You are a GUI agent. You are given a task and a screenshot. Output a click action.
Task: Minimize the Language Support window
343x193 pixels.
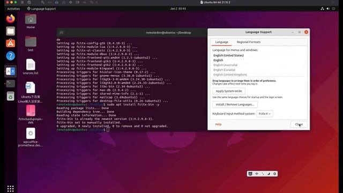[x=293, y=32]
